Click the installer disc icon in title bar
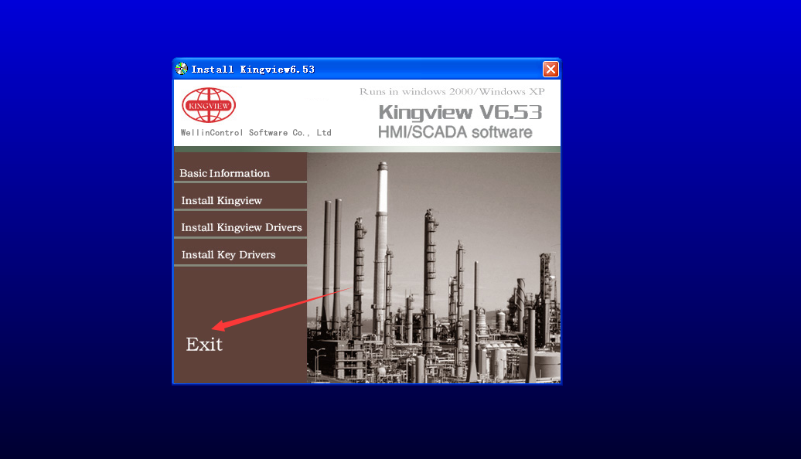 tap(182, 69)
